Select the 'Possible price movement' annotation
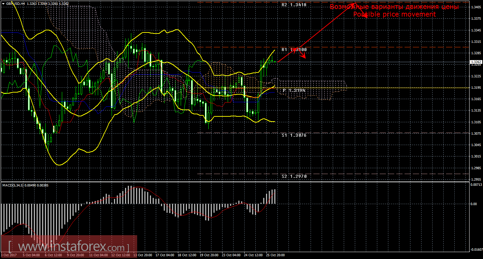The height and width of the screenshot is (259, 483). point(394,14)
